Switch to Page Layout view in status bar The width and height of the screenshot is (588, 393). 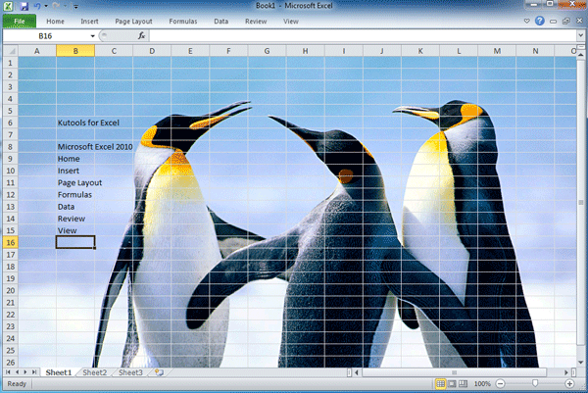coord(453,384)
